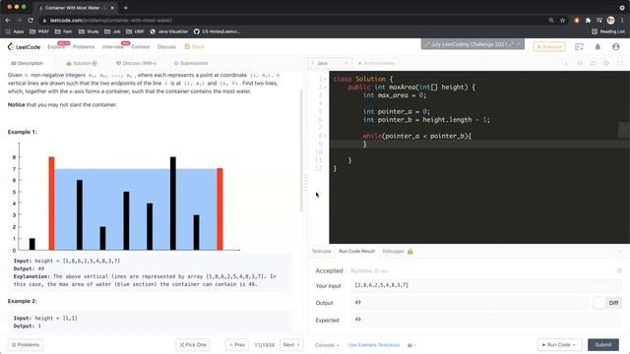Image resolution: width=630 pixels, height=354 pixels.
Task: Open the playground icon in header
Action: (x=579, y=47)
